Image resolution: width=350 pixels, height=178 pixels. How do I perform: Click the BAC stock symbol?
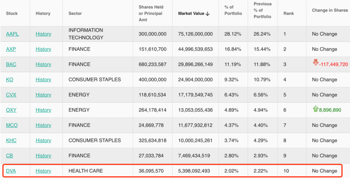click(11, 64)
